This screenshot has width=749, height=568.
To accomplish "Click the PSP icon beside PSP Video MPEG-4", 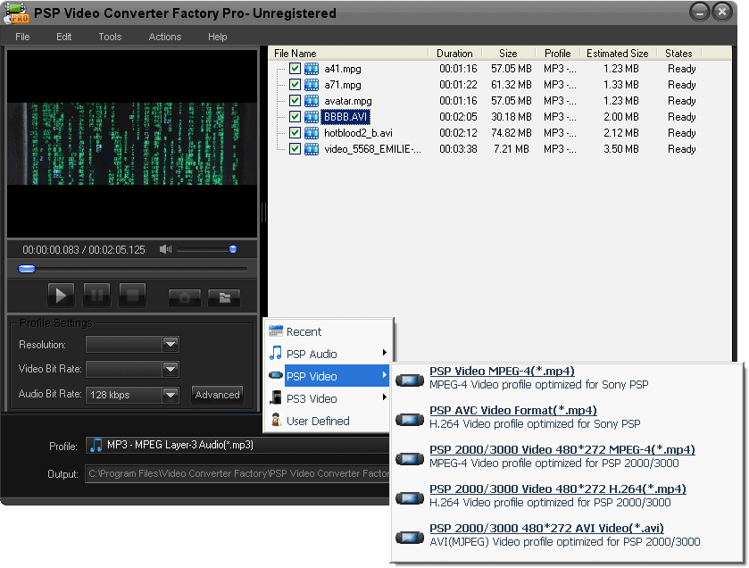I will (410, 379).
